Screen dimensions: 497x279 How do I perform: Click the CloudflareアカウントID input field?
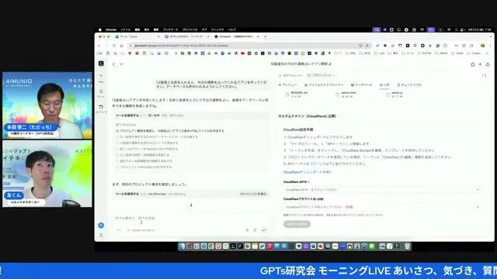click(x=382, y=207)
